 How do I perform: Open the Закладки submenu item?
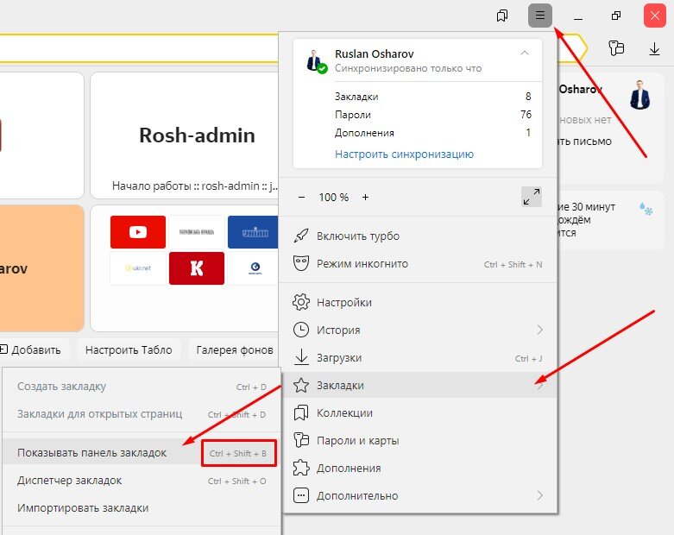pos(418,385)
